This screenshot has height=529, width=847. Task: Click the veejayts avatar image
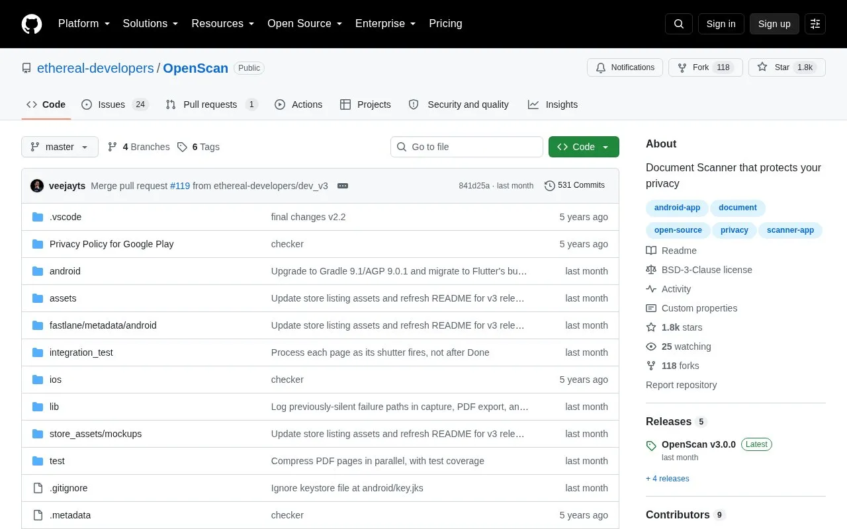37,186
